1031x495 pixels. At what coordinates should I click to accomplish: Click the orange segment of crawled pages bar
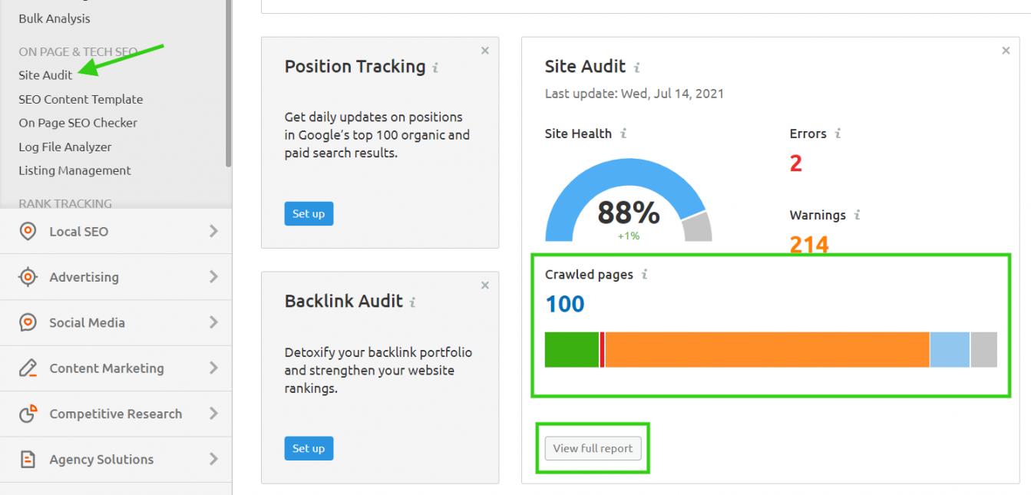[x=767, y=350]
